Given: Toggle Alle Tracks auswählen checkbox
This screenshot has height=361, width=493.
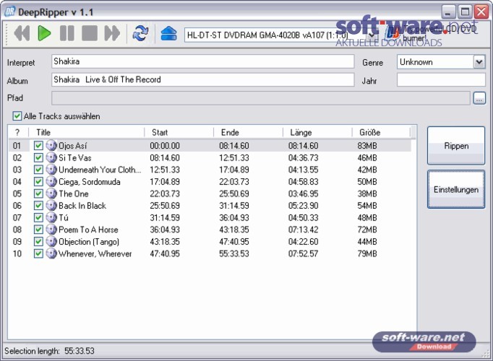Looking at the screenshot, I should (x=17, y=116).
